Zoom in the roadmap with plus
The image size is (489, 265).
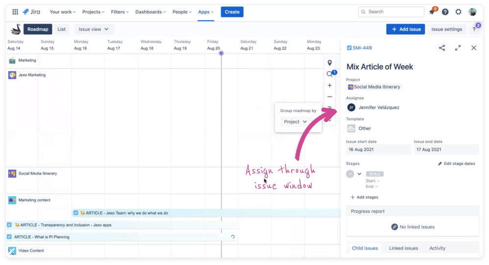[330, 85]
